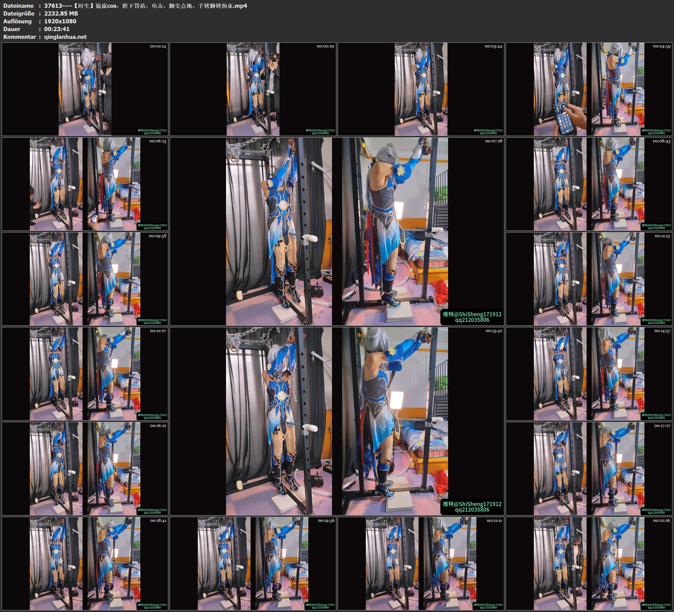Click the thumbnail at 00:12:27
This screenshot has height=612, width=674.
[x=85, y=374]
